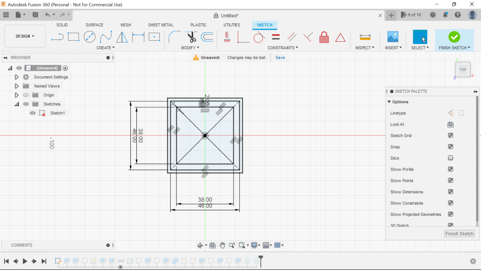Select the Trim scissors tool
Image resolution: width=481 pixels, height=270 pixels.
(x=191, y=37)
